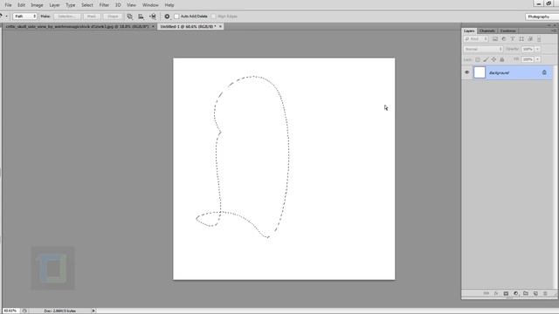The image size is (559, 314).
Task: Open the Select menu
Action: coord(87,5)
